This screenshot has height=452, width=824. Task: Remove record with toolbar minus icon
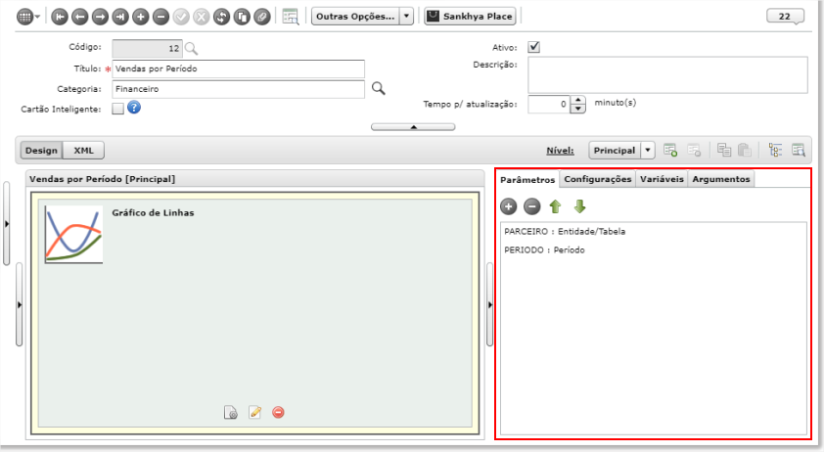[160, 17]
